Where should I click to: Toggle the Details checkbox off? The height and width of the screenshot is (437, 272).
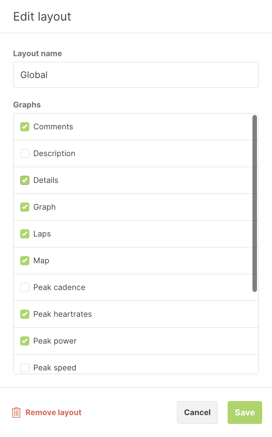[25, 180]
